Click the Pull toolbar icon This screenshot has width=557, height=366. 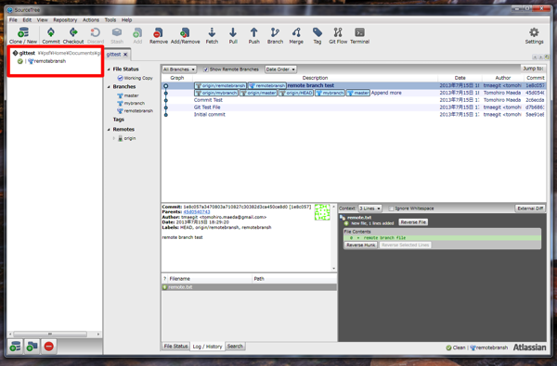click(x=233, y=35)
